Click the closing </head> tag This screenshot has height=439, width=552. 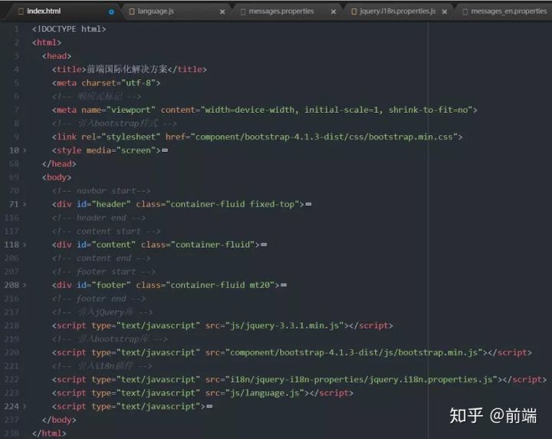coord(59,164)
